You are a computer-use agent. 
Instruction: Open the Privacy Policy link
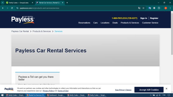coord(48,91)
